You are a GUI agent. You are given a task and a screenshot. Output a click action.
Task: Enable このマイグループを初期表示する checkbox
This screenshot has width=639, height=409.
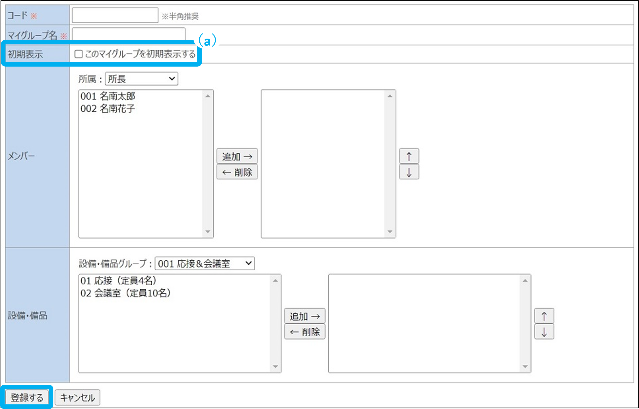point(78,54)
